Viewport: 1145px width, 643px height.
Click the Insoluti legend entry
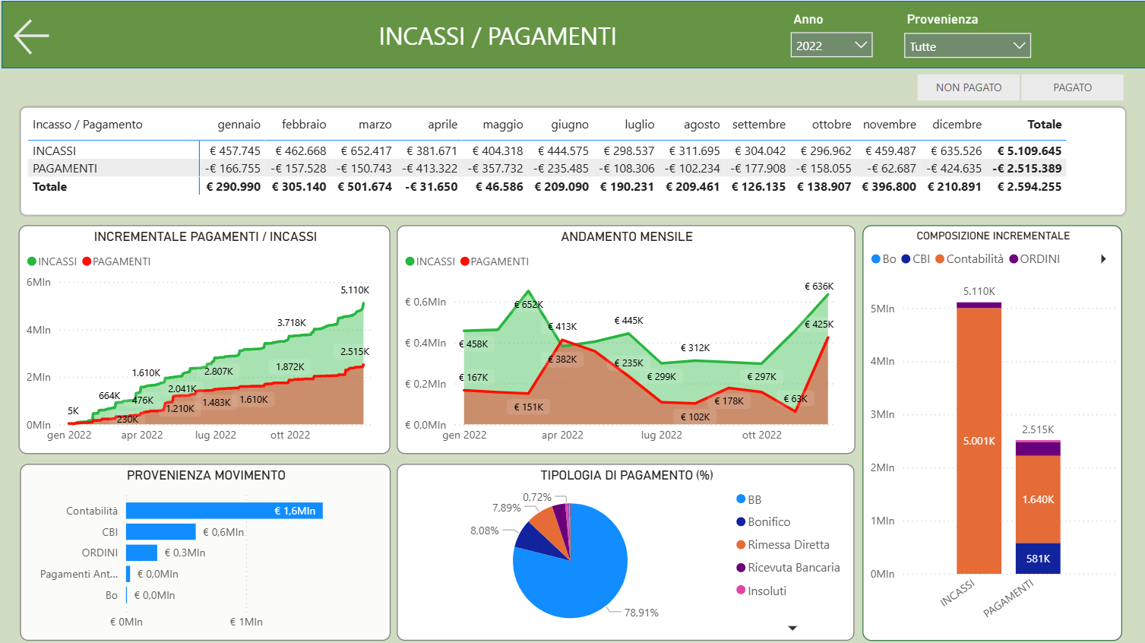(761, 591)
